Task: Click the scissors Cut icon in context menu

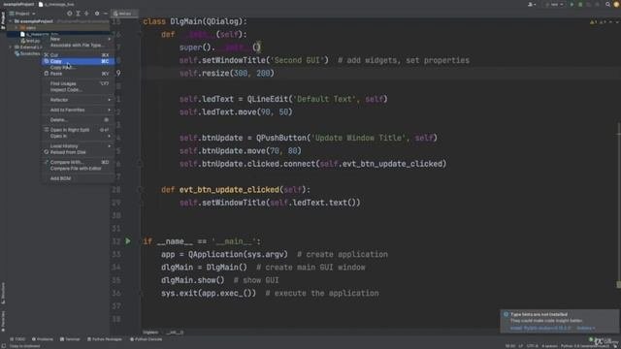Action: pos(47,55)
